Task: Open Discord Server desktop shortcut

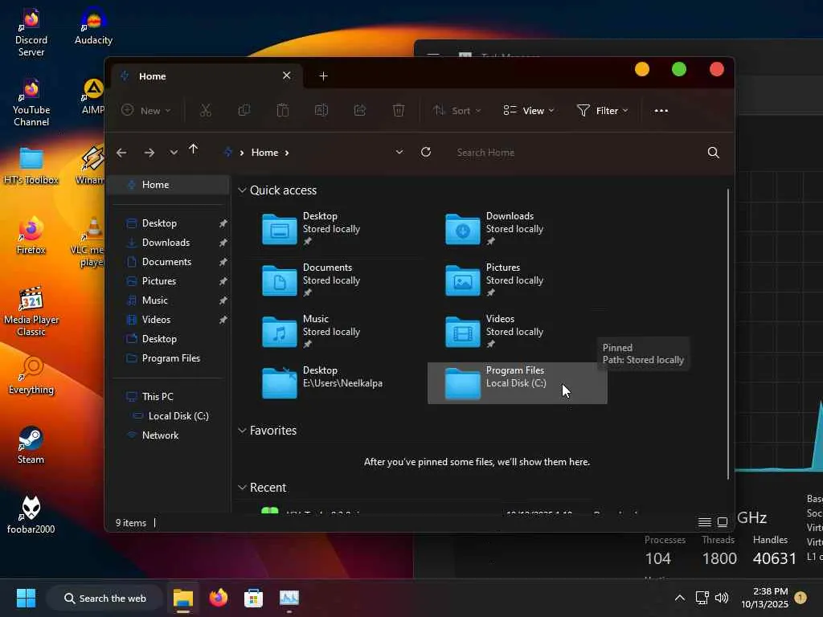Action: (31, 32)
